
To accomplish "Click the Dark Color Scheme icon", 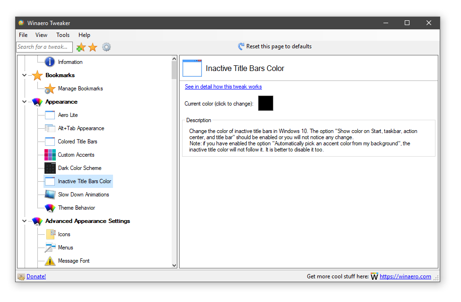I will point(50,168).
